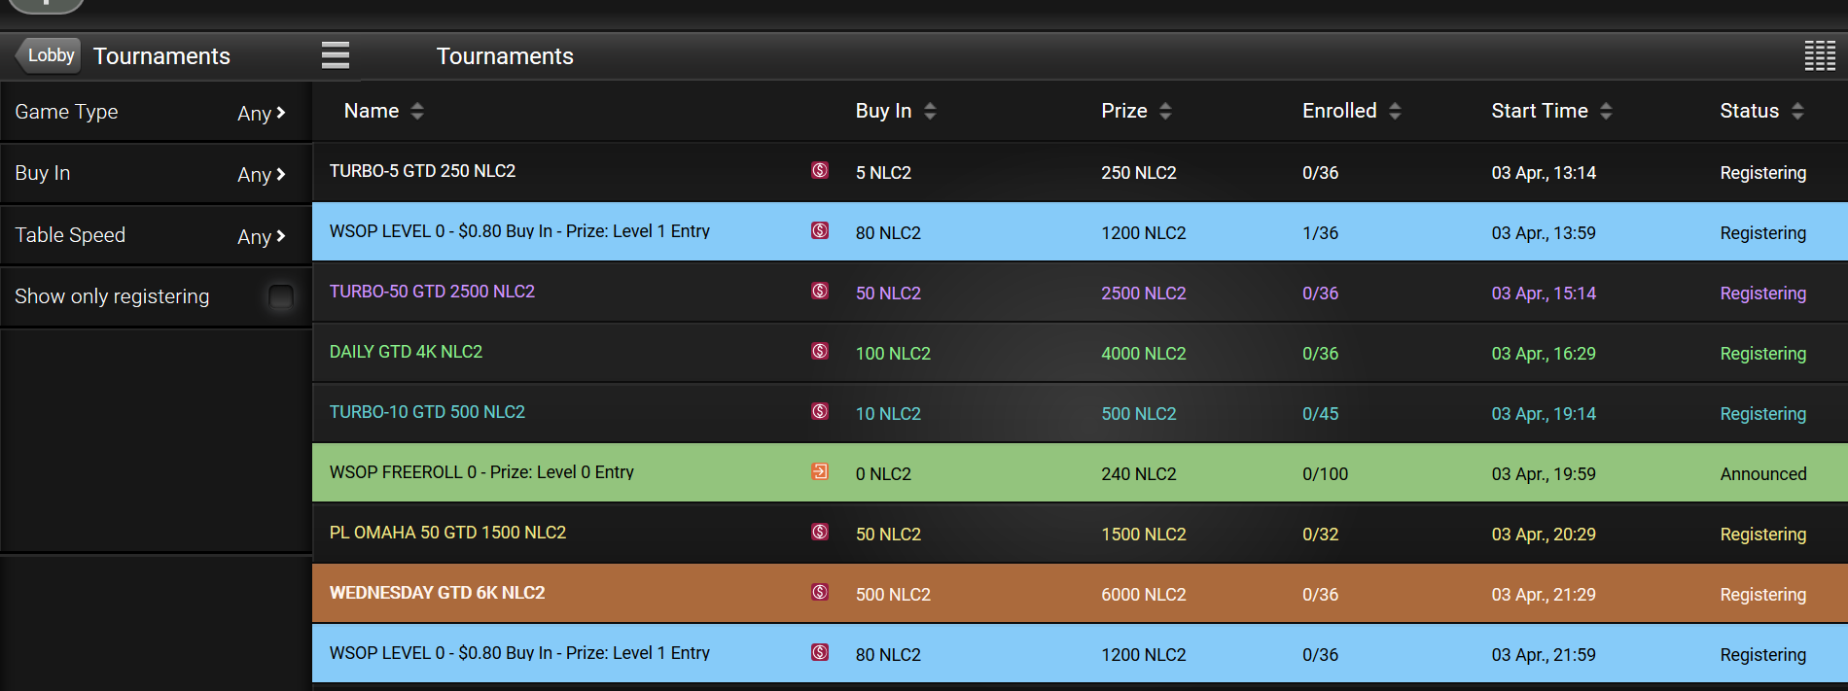The width and height of the screenshot is (1848, 691).
Task: Open TURBO-5 GTD 250 NLC2 tournament
Action: tap(422, 171)
